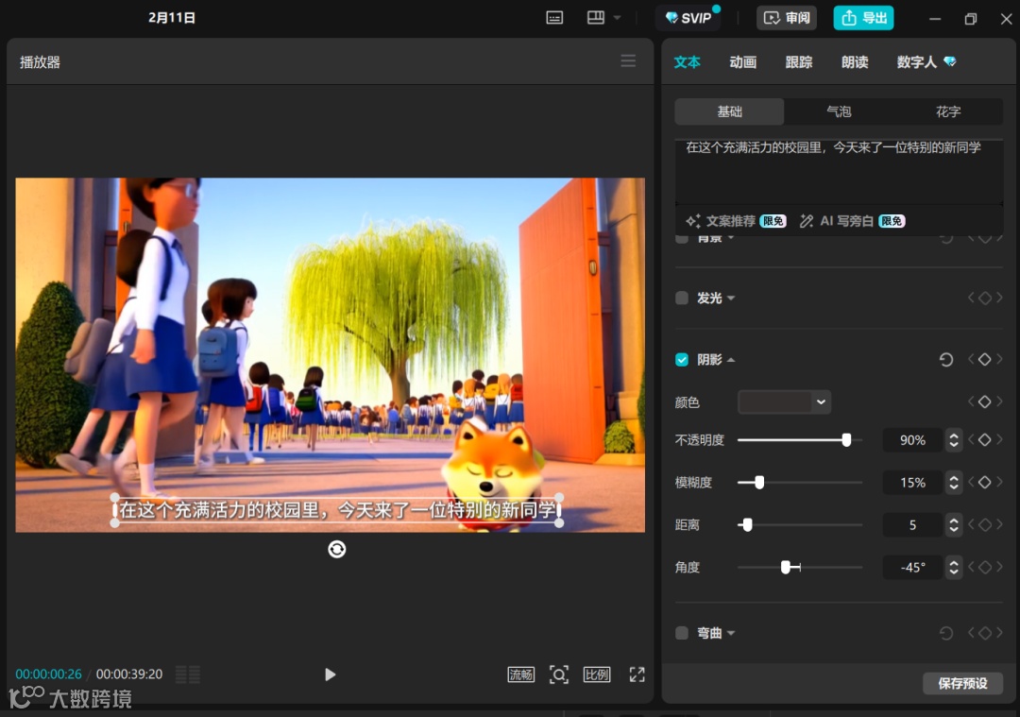Collapse the 阴影 shadow section arrow
1020x717 pixels.
731,360
